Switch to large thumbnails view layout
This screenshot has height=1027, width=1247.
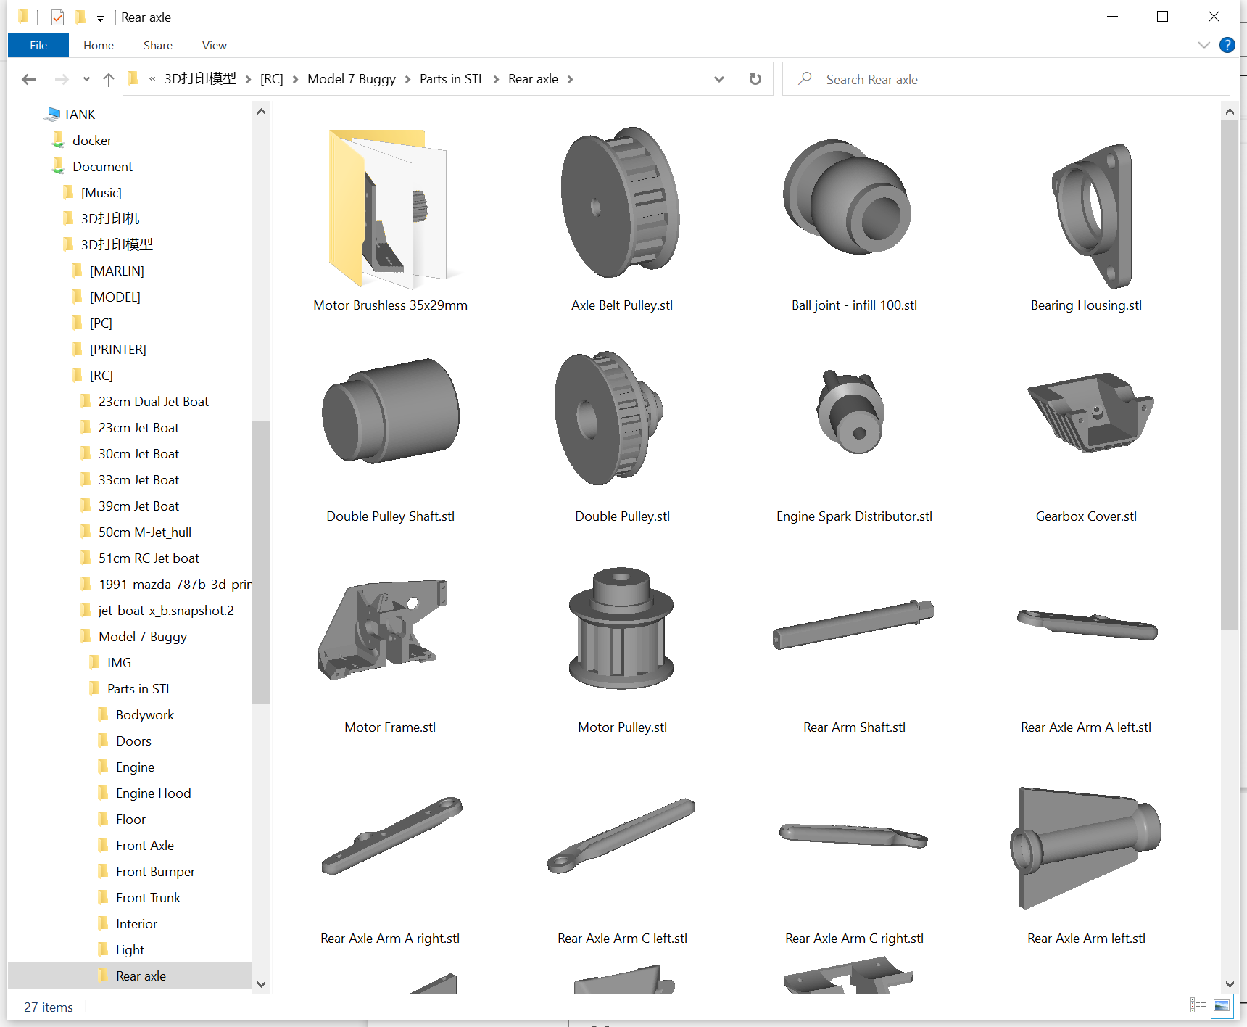[x=1222, y=1005]
